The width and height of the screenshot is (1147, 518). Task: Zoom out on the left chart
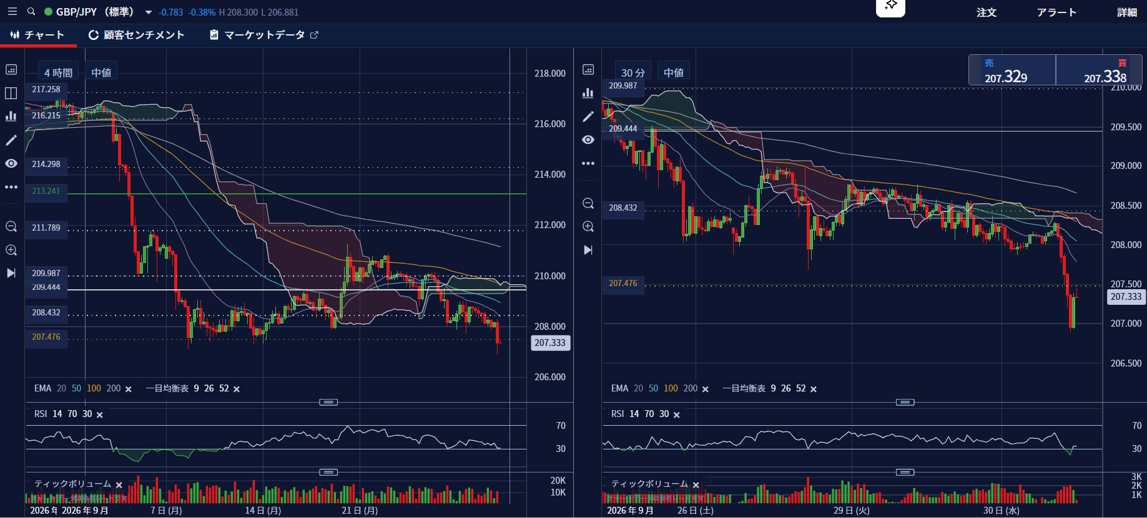point(11,226)
